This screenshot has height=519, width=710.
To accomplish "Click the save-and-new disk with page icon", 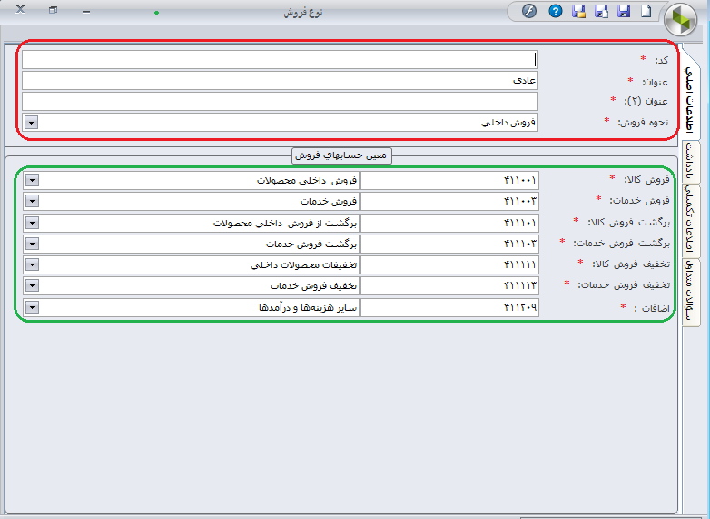I will [x=601, y=11].
